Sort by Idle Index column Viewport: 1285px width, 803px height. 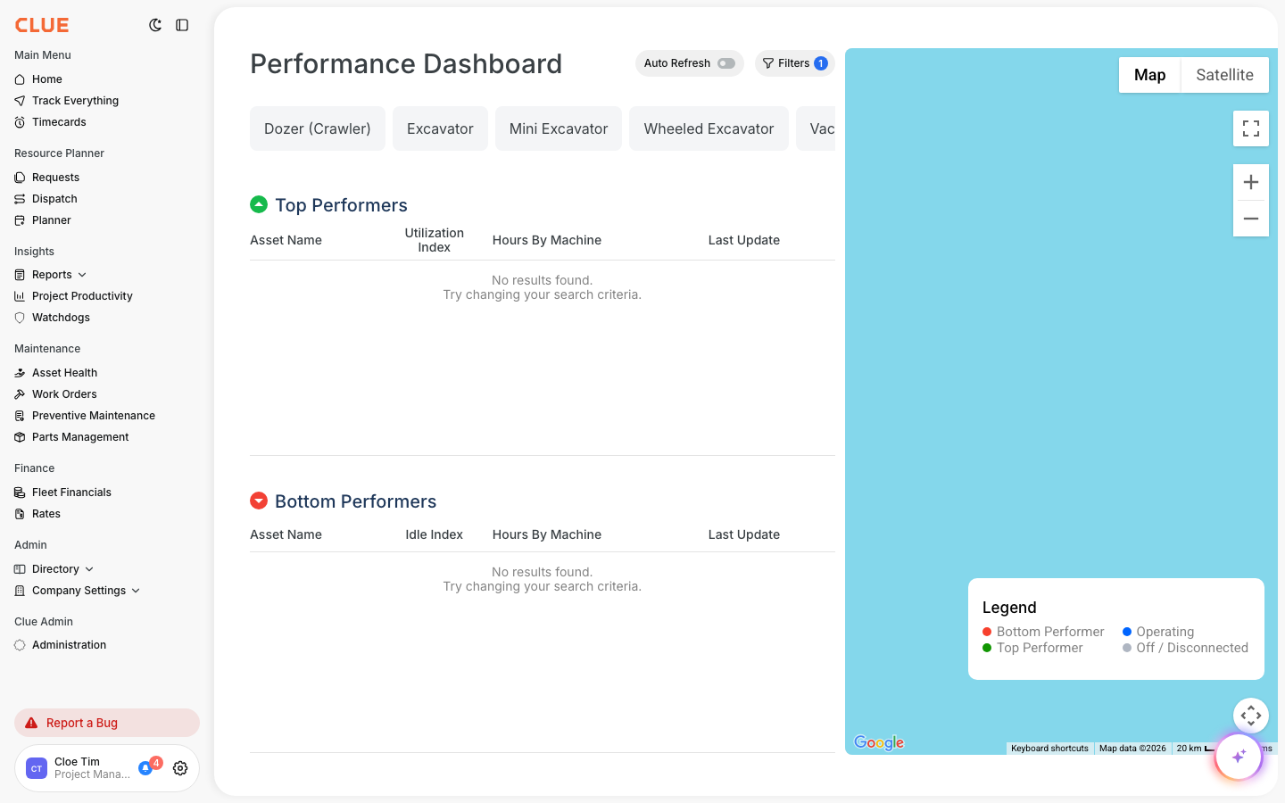click(435, 534)
